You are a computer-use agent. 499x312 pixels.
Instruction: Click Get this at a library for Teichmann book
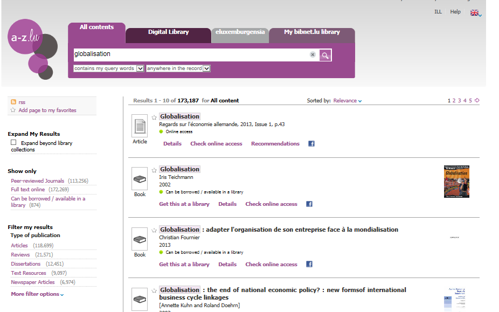(x=184, y=204)
